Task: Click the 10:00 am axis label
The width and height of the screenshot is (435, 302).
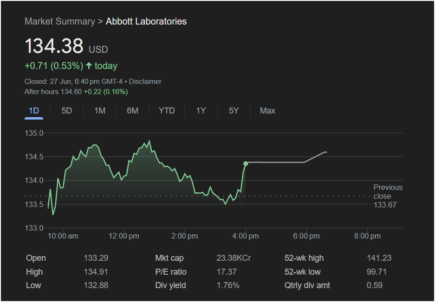Action: point(63,236)
